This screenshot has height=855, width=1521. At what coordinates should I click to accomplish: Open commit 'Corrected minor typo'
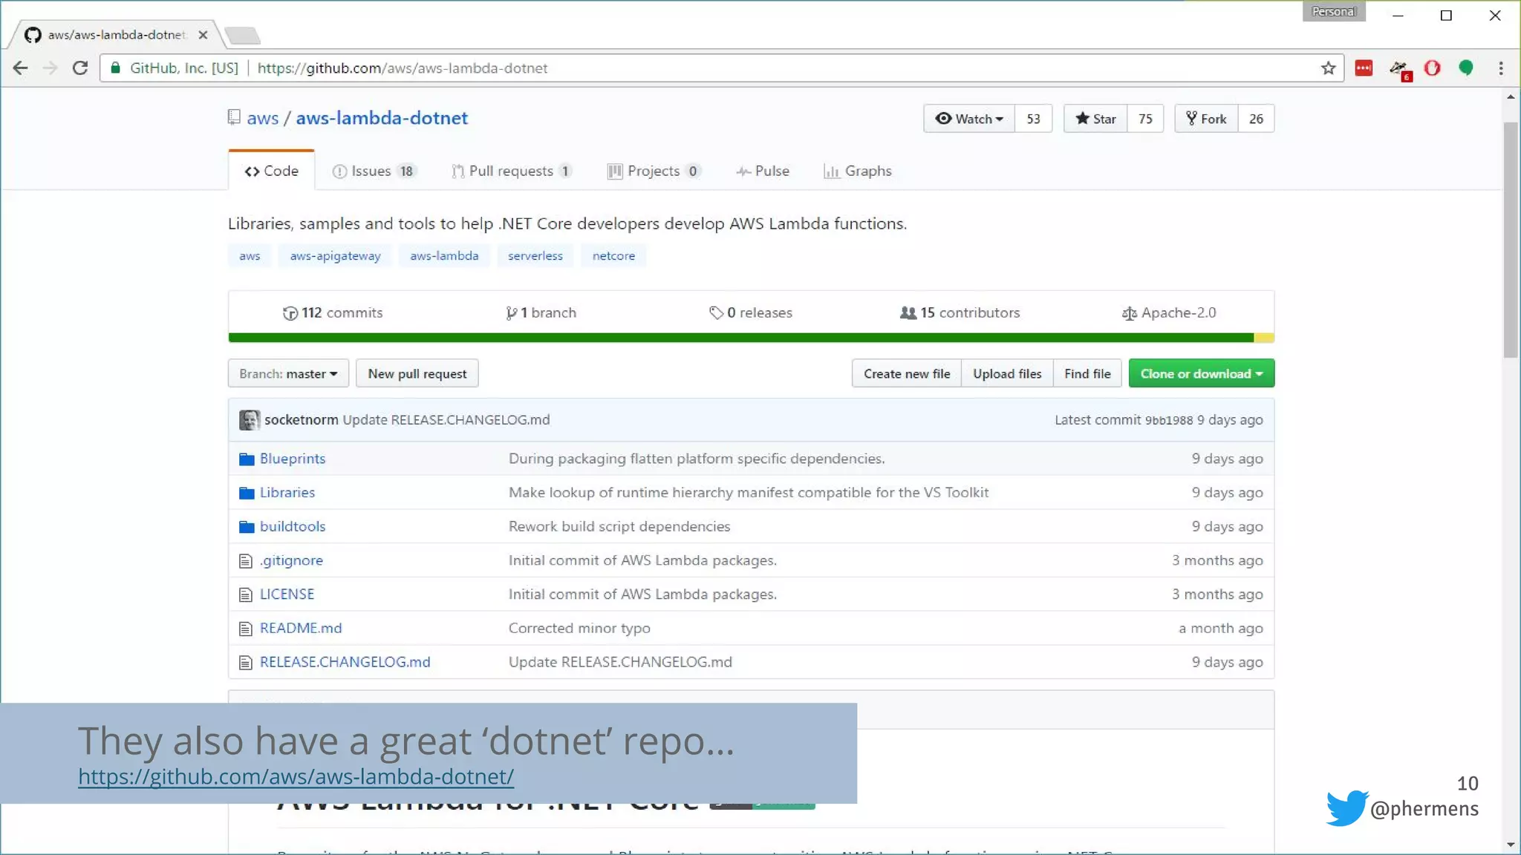click(579, 628)
